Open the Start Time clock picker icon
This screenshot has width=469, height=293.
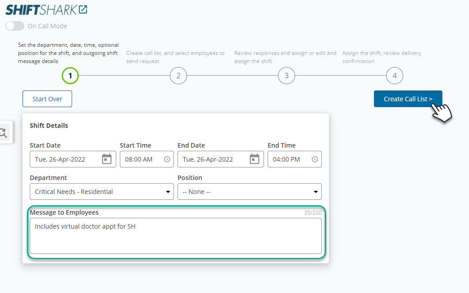pos(167,159)
